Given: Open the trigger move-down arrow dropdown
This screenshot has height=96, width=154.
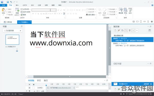Looking at the screenshot, I should pyautogui.click(x=137, y=30).
